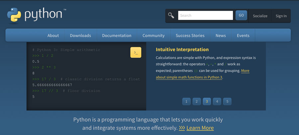Click the magnifying glass search icon
Image resolution: width=299 pixels, height=135 pixels.
point(171,15)
